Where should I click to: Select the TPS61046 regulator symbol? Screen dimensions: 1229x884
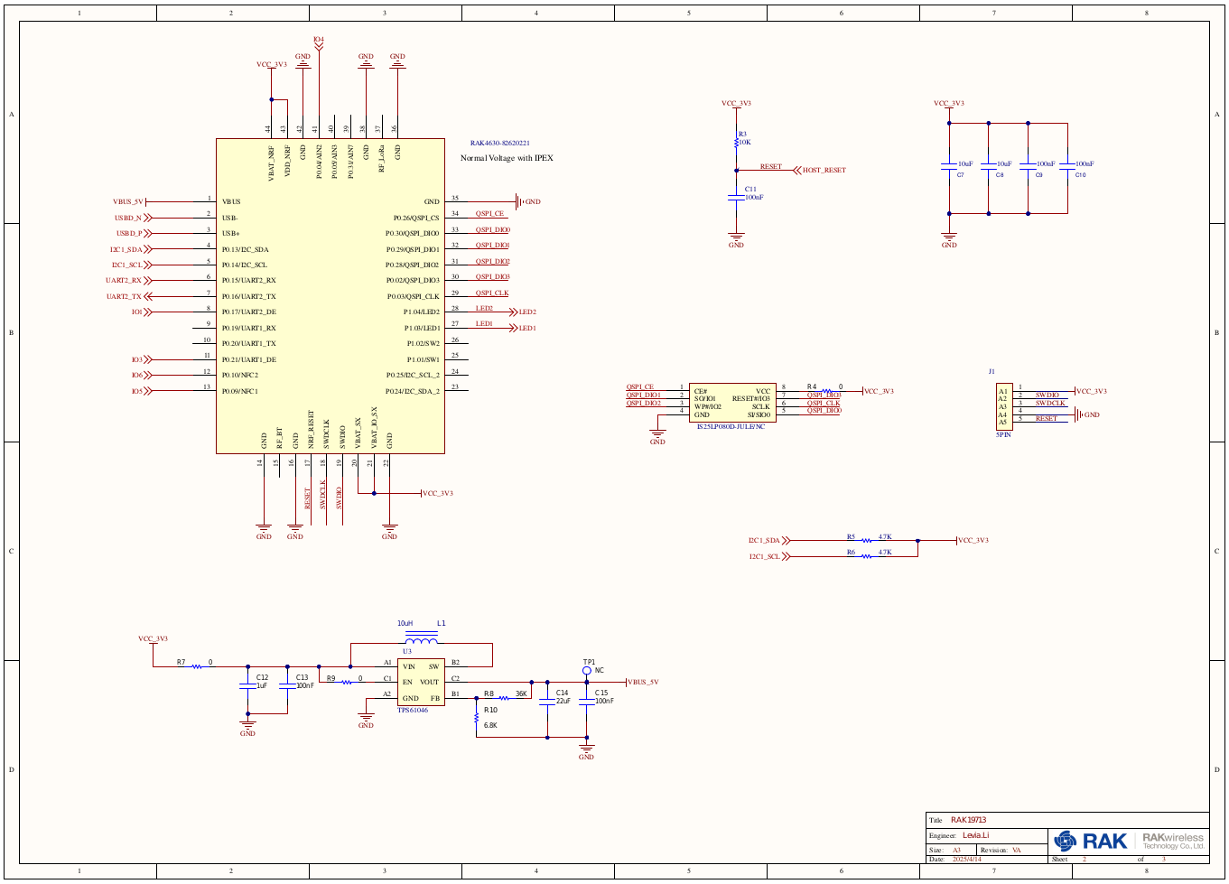pyautogui.click(x=421, y=683)
